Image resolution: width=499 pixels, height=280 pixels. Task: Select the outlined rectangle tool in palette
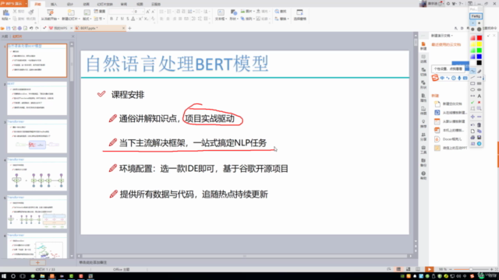[472, 83]
